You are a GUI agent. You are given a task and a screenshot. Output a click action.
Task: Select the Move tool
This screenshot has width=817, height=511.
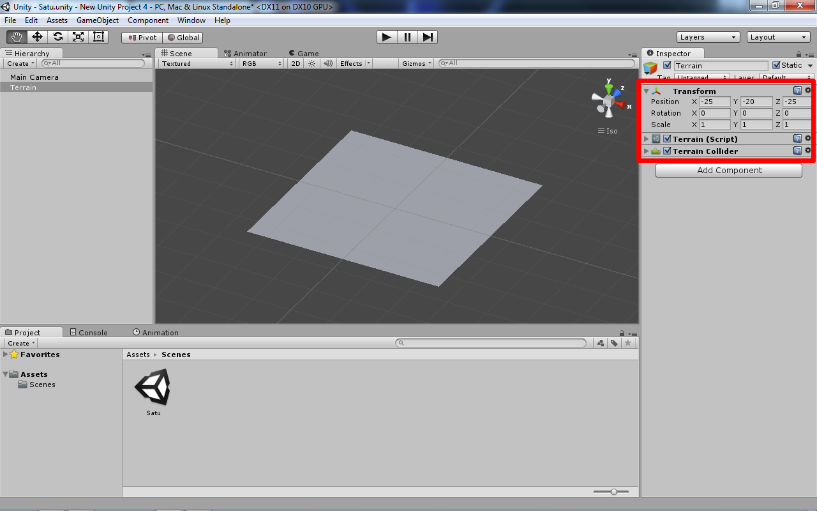(36, 37)
